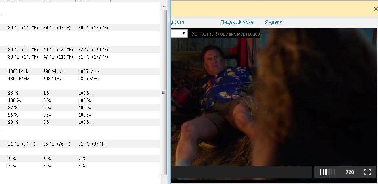
Task: Select the row with 90 % current value
Action: click(x=80, y=122)
